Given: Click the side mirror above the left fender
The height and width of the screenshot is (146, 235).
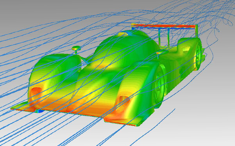Looking at the screenshot, I should click(76, 48).
